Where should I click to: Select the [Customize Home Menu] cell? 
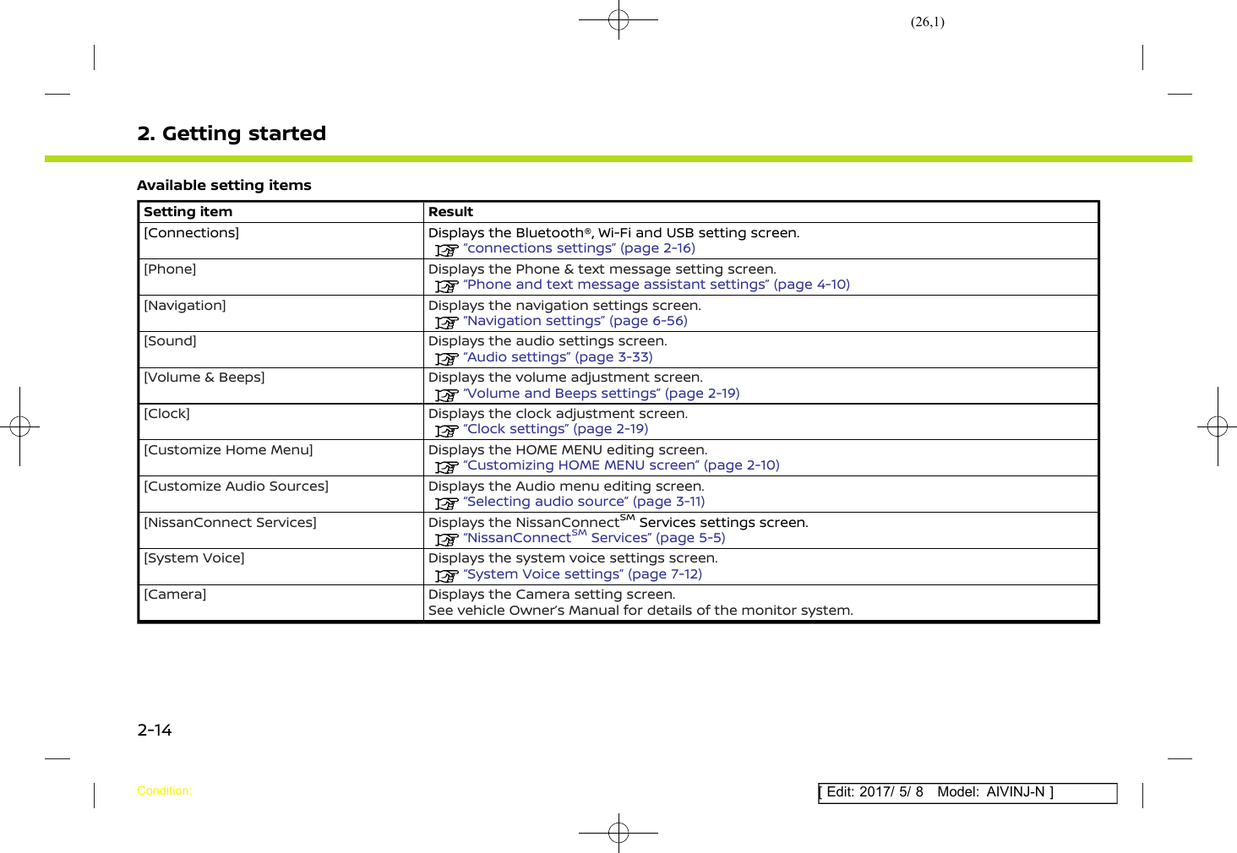pos(281,458)
